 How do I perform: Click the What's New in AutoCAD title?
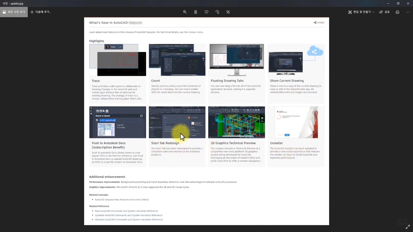(x=108, y=23)
